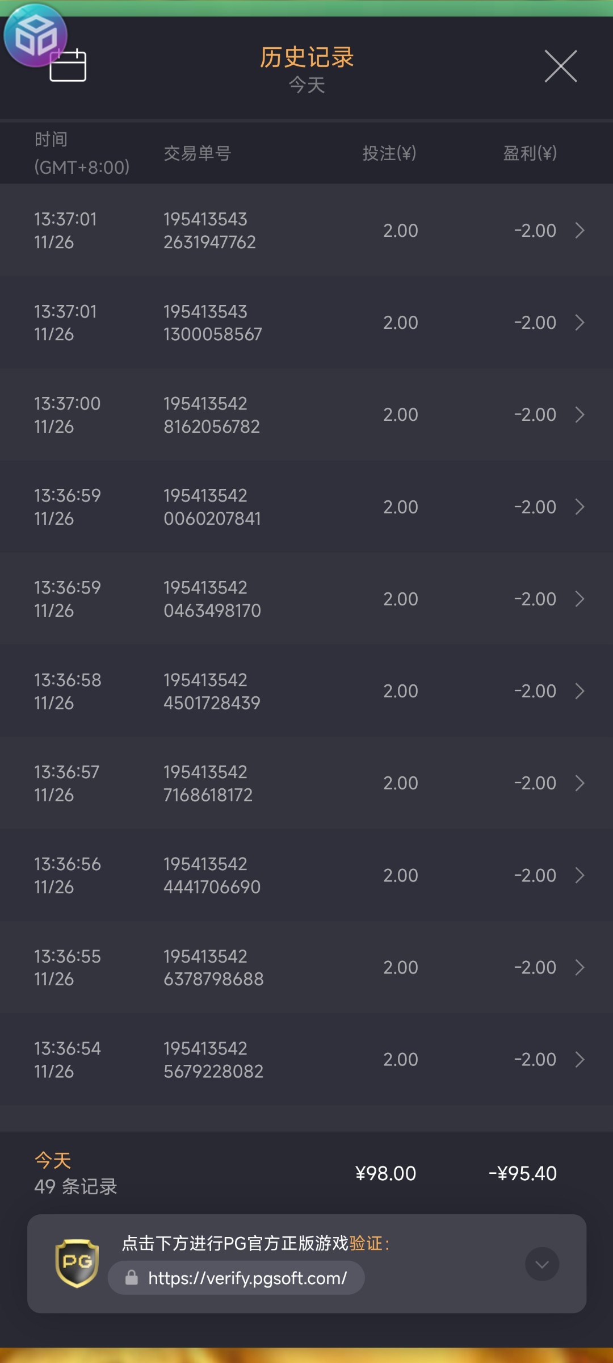Click the orange 验证 verification link text
This screenshot has height=1363, width=613.
pos(366,1243)
